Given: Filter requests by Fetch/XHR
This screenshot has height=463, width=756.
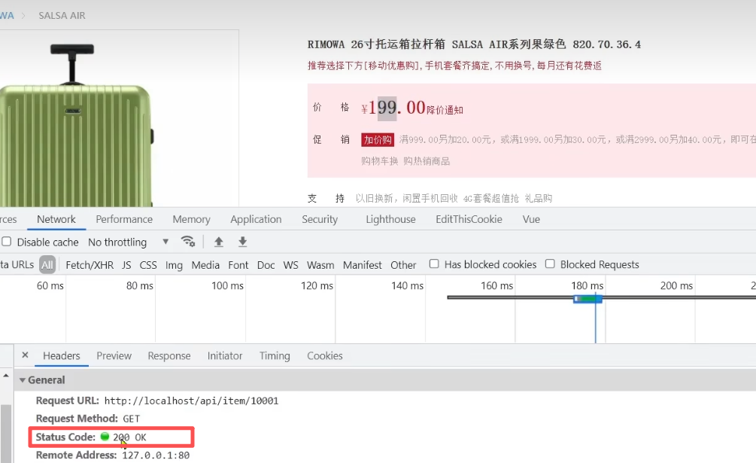Looking at the screenshot, I should [90, 265].
